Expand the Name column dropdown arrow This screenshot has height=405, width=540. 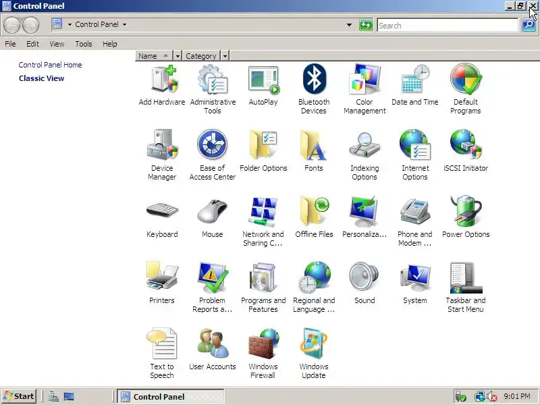(178, 56)
